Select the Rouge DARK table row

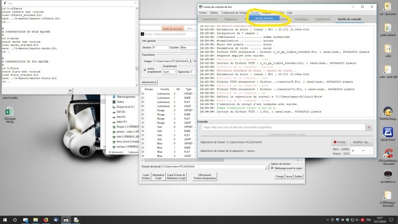(x=169, y=114)
